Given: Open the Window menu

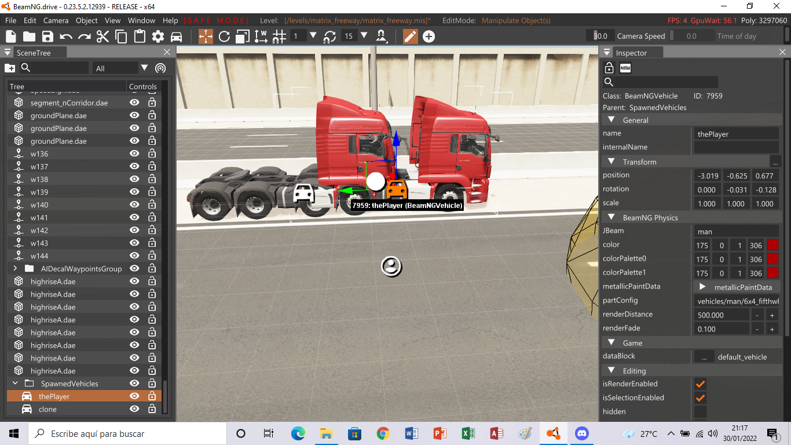Looking at the screenshot, I should click(x=141, y=20).
